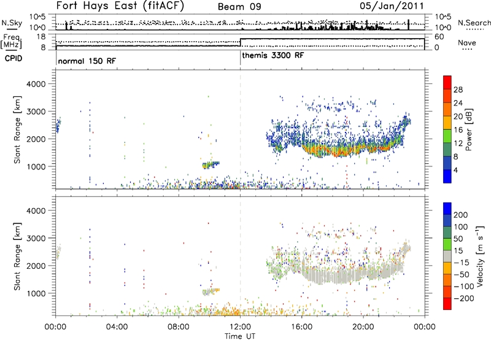The width and height of the screenshot is (491, 340).
Task: Click the blue bottom segment of the Power color bar
Action: (x=447, y=176)
